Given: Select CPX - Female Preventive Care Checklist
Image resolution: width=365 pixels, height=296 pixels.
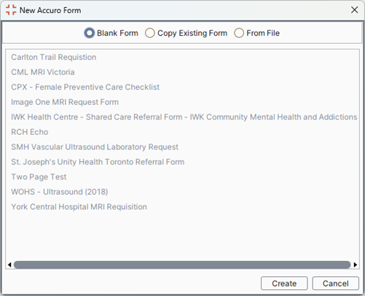Looking at the screenshot, I should click(x=85, y=87).
